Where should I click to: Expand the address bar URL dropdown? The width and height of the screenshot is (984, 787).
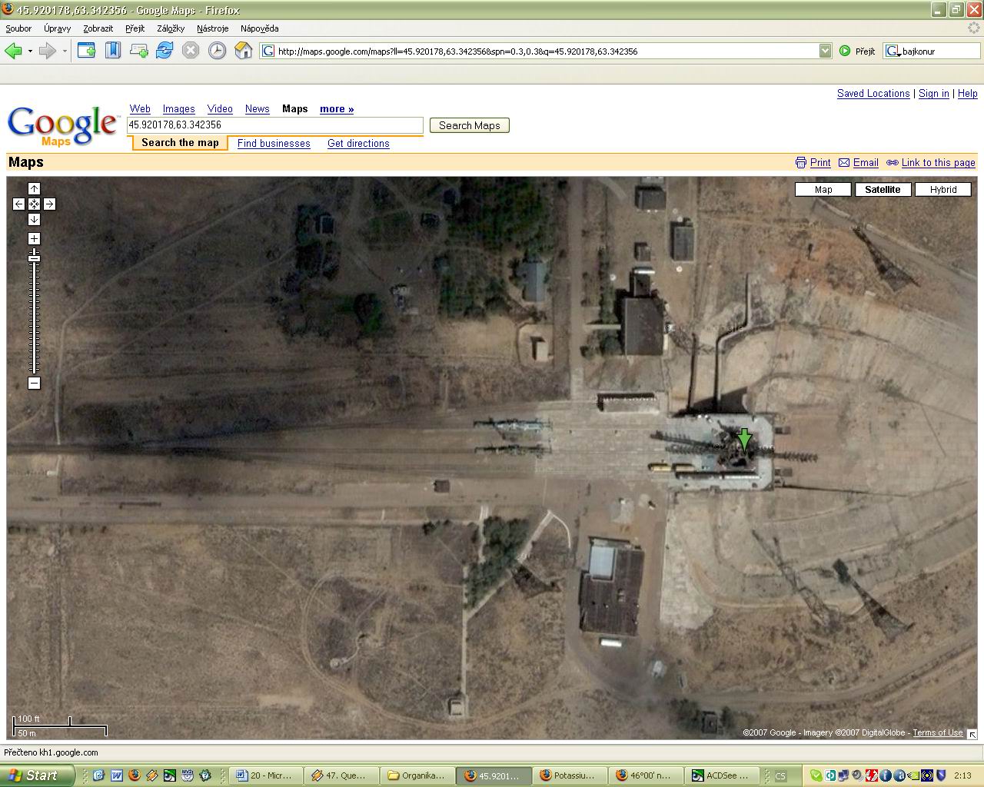point(825,51)
